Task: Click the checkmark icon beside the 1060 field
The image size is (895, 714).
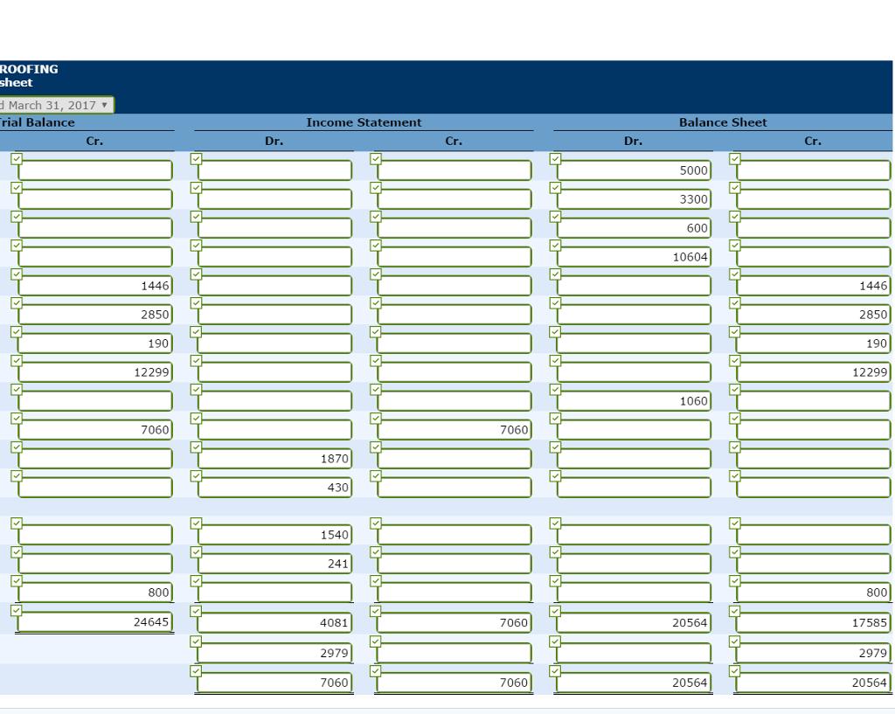Action: coord(555,390)
